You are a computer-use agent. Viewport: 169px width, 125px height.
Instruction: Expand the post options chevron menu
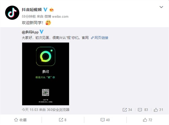tap(161, 7)
